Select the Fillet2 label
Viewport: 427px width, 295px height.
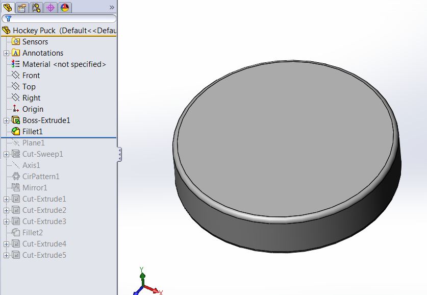33,233
